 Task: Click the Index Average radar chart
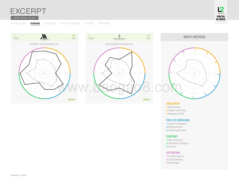point(194,73)
